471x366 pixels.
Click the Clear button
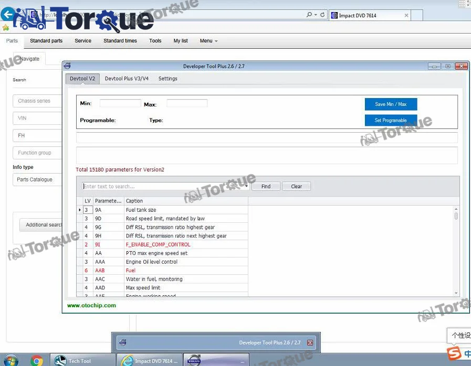click(296, 186)
